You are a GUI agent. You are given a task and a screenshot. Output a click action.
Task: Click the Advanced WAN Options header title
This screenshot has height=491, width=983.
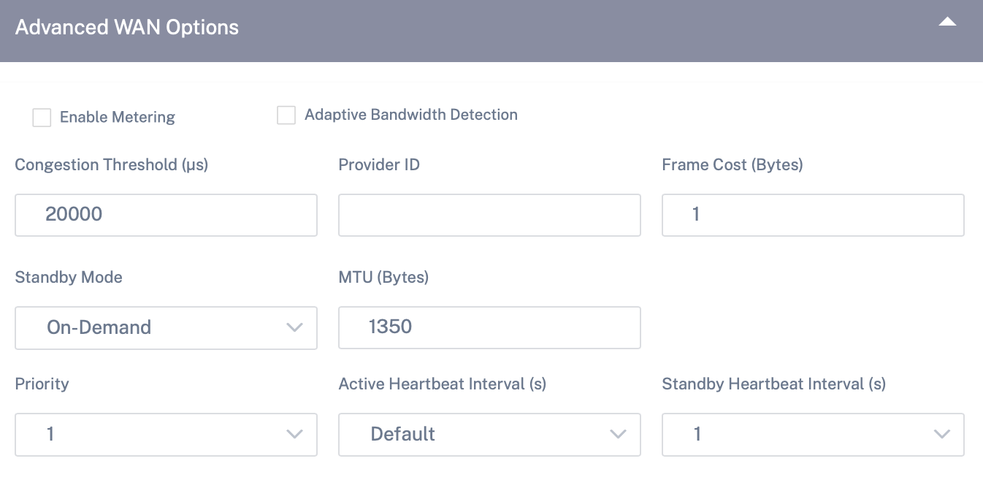pos(127,28)
